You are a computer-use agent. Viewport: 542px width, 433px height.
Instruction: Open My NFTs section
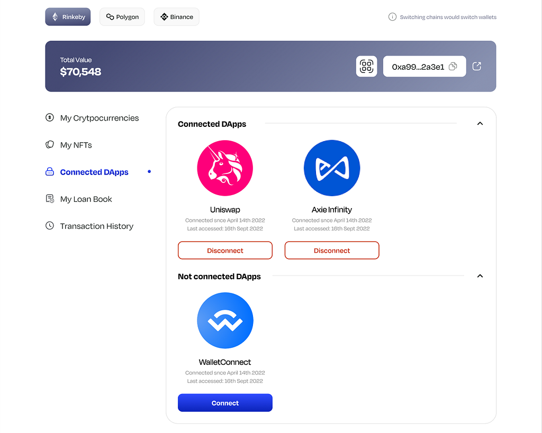coord(69,145)
